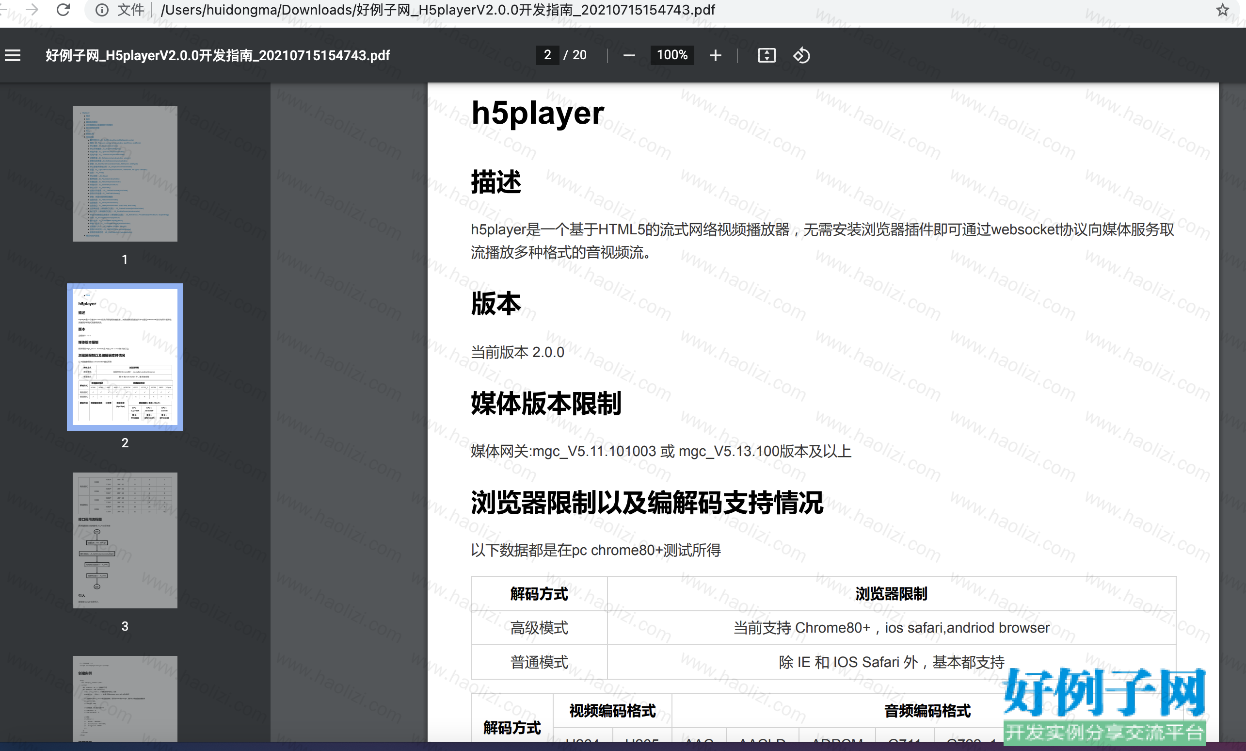Click the pc chrome80+ test note line
This screenshot has height=751, width=1246.
coord(596,550)
